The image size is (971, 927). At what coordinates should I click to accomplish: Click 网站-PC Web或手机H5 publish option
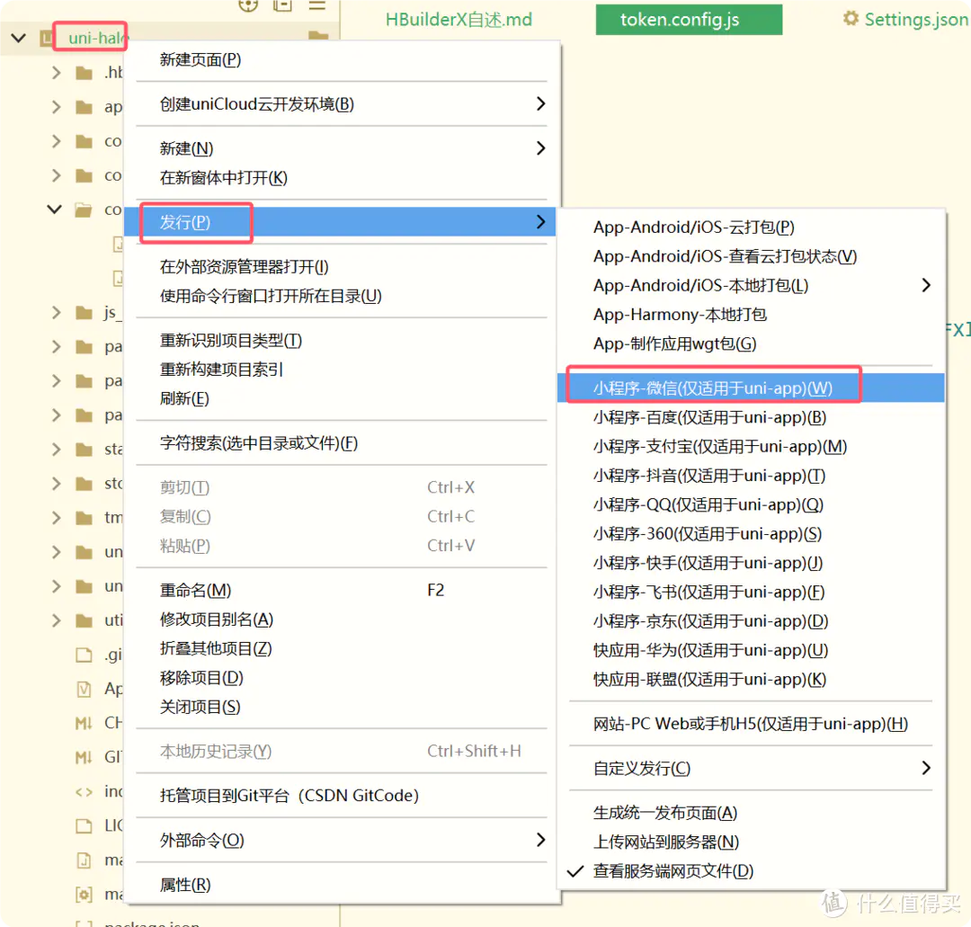[x=750, y=724]
